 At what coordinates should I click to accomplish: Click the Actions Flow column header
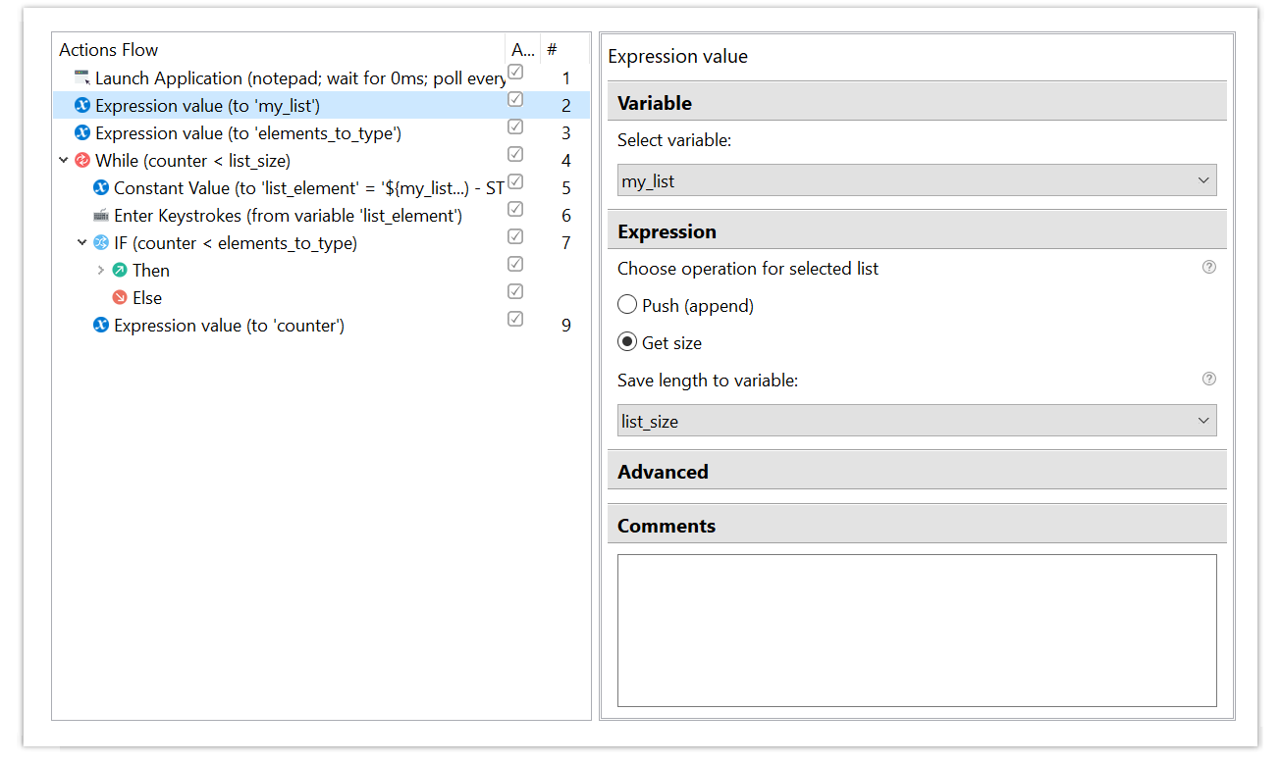point(279,50)
